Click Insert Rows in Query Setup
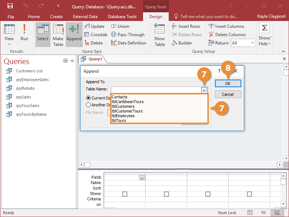 coord(186,26)
